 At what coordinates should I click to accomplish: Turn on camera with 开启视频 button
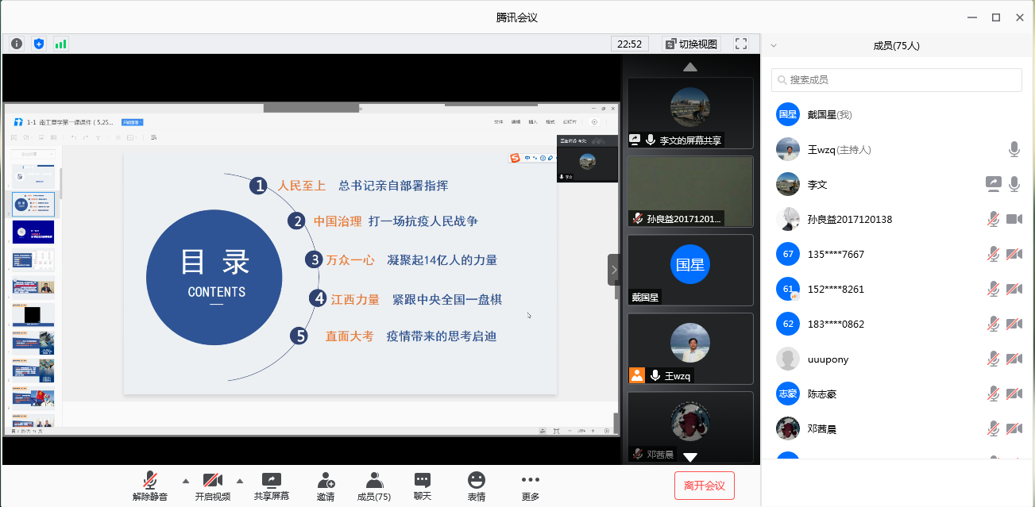(212, 486)
